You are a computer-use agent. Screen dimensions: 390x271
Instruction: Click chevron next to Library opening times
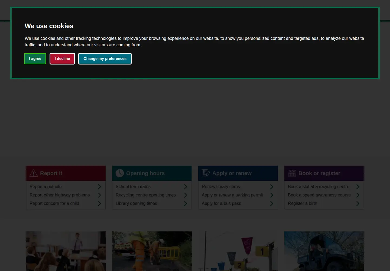(186, 204)
